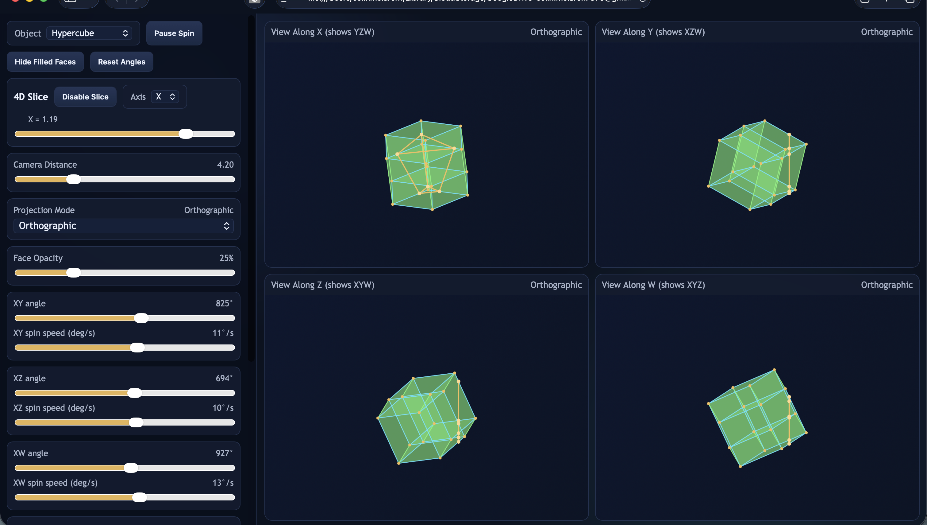
Task: Click the share icon in the browser toolbar
Action: coord(864,2)
